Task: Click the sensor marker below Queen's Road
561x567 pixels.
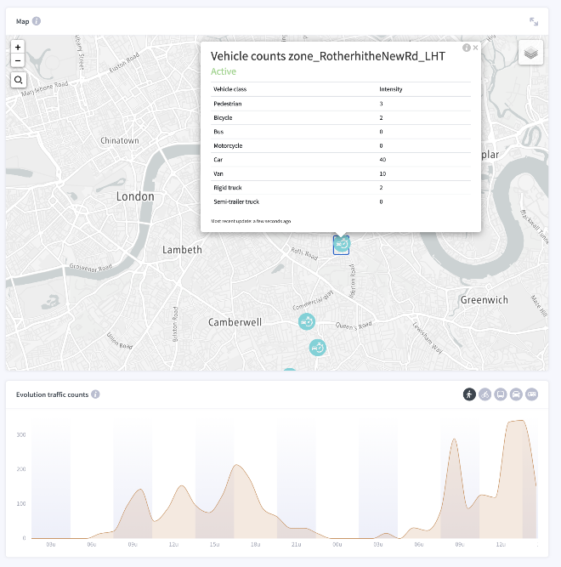Action: [317, 348]
